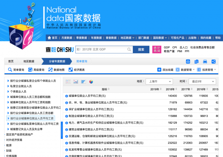Open the 地区 dropdown showing 上海市
Image resolution: width=223 pixels, height=157 pixels.
click(x=159, y=81)
